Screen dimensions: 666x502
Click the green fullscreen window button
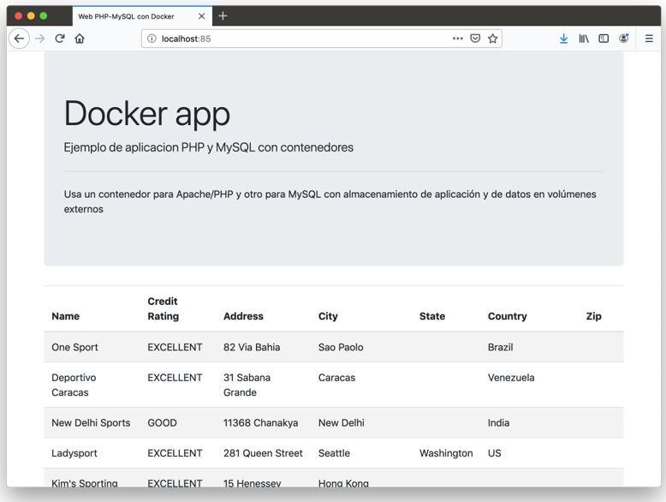43,16
